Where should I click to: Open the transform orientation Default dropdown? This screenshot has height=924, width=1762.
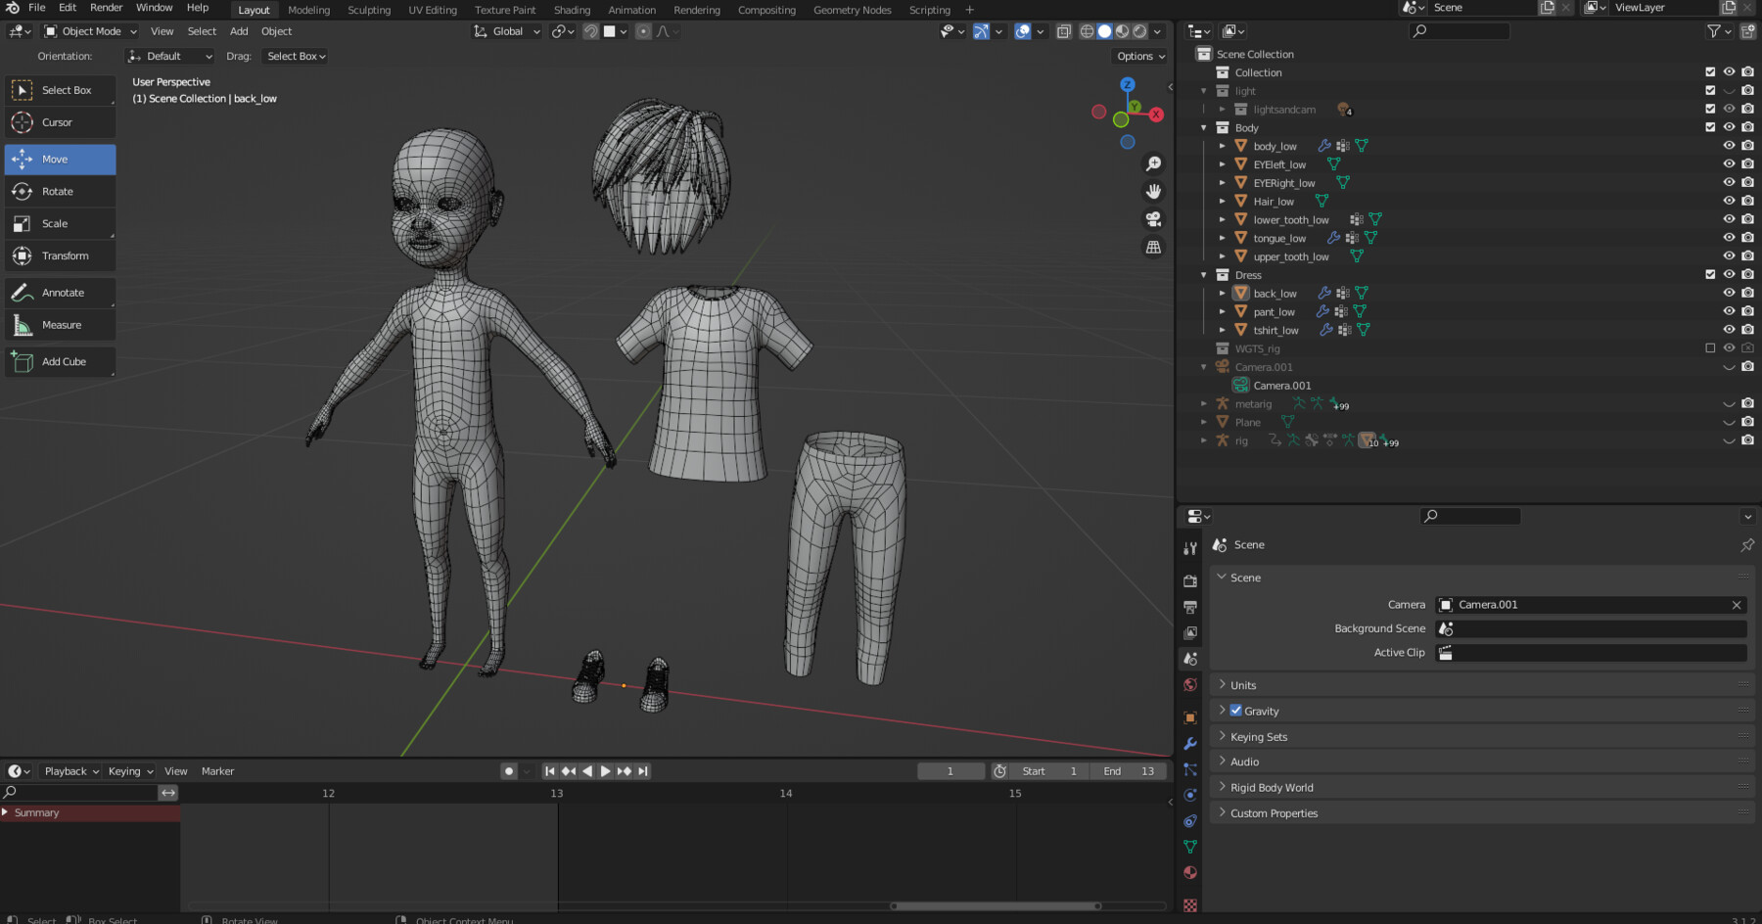(x=168, y=56)
